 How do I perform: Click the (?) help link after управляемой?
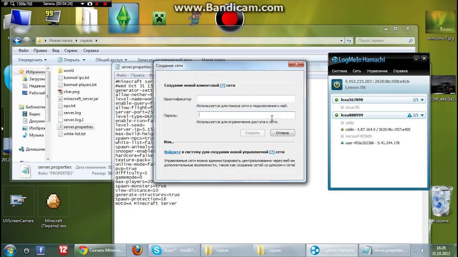point(272,152)
